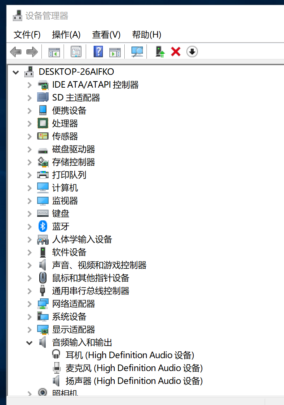Expand the 处理器 node chevron
284x405 pixels.
29,124
